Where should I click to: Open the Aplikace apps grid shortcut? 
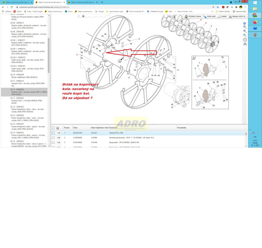click(x=6, y=12)
